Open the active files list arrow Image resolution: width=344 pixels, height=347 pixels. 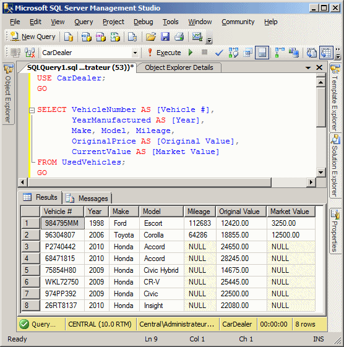[x=308, y=67]
